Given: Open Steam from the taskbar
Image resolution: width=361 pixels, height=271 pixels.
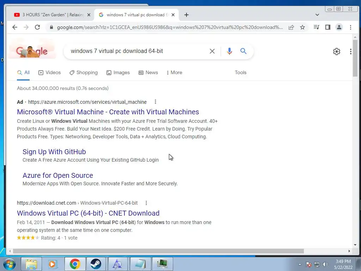Looking at the screenshot, I should tap(96, 264).
